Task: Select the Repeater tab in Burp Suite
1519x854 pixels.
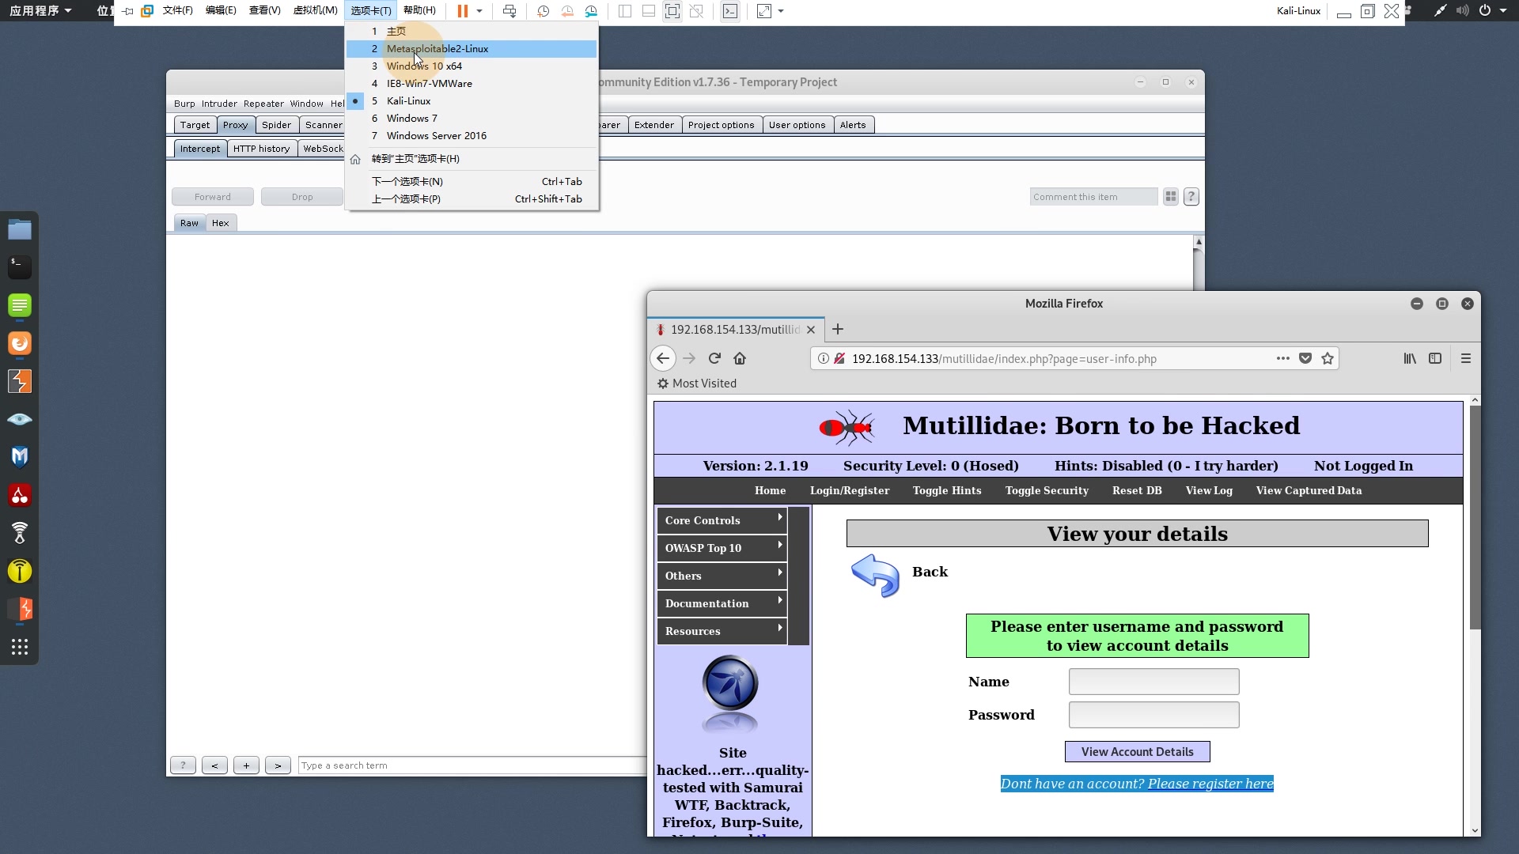Action: tap(263, 102)
